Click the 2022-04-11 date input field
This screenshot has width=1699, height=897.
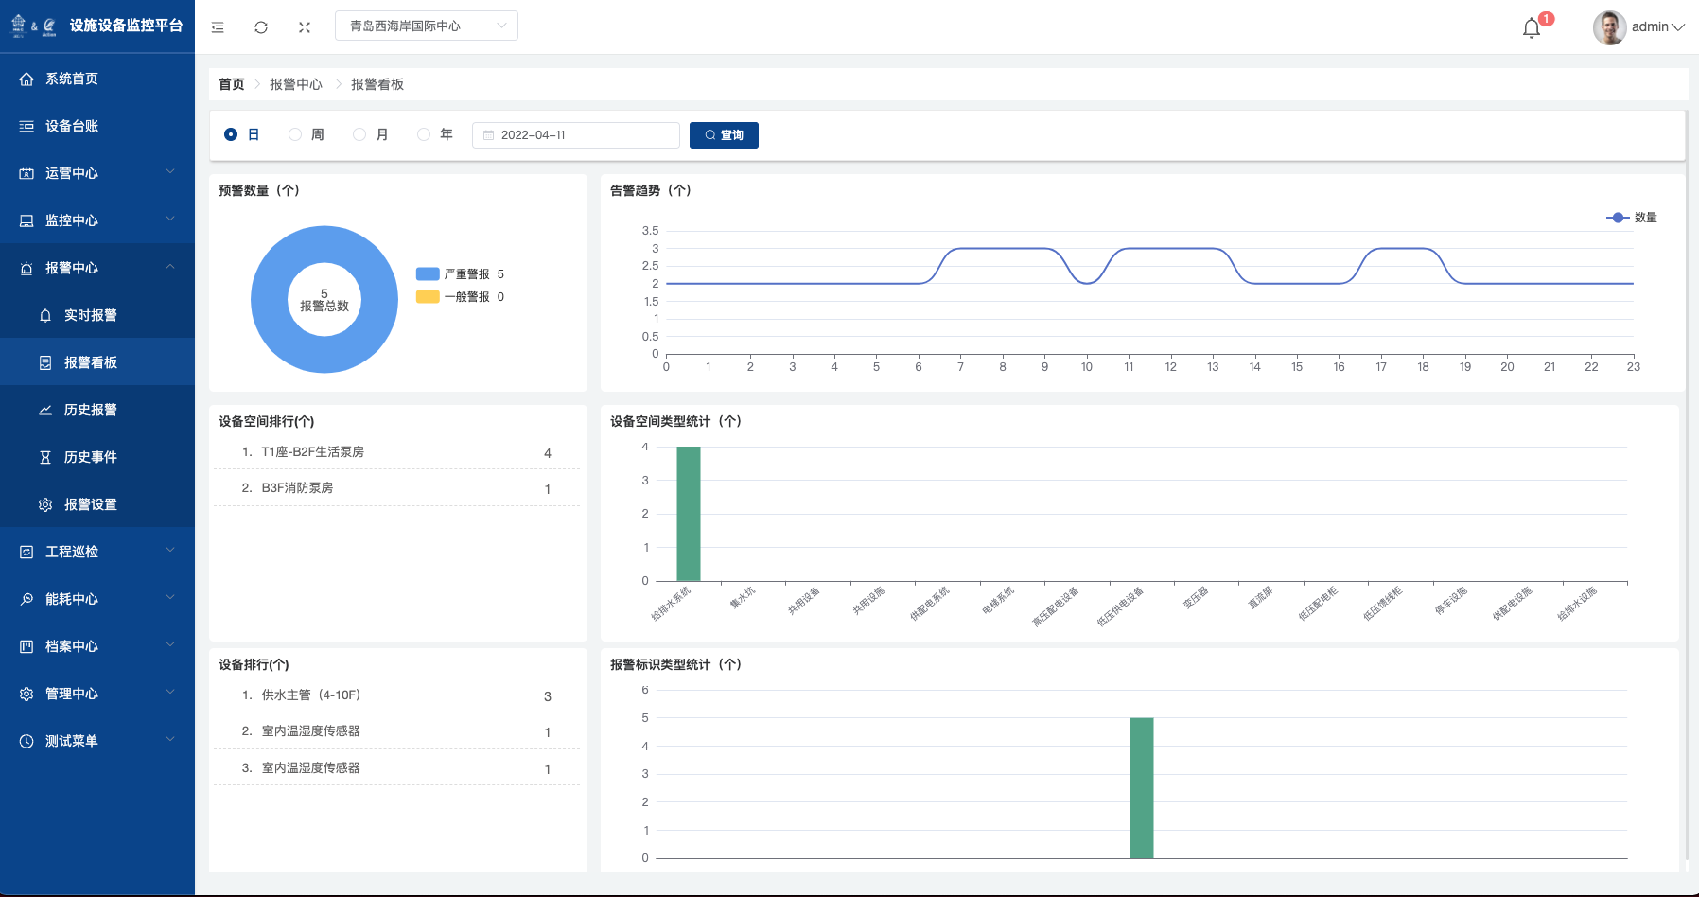[576, 135]
